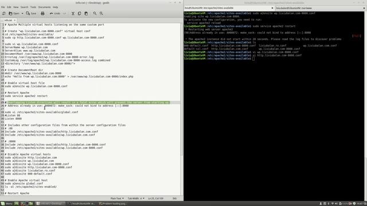Switch to the Problem loading page taskbar button
The image size is (367, 206).
(x=113, y=204)
